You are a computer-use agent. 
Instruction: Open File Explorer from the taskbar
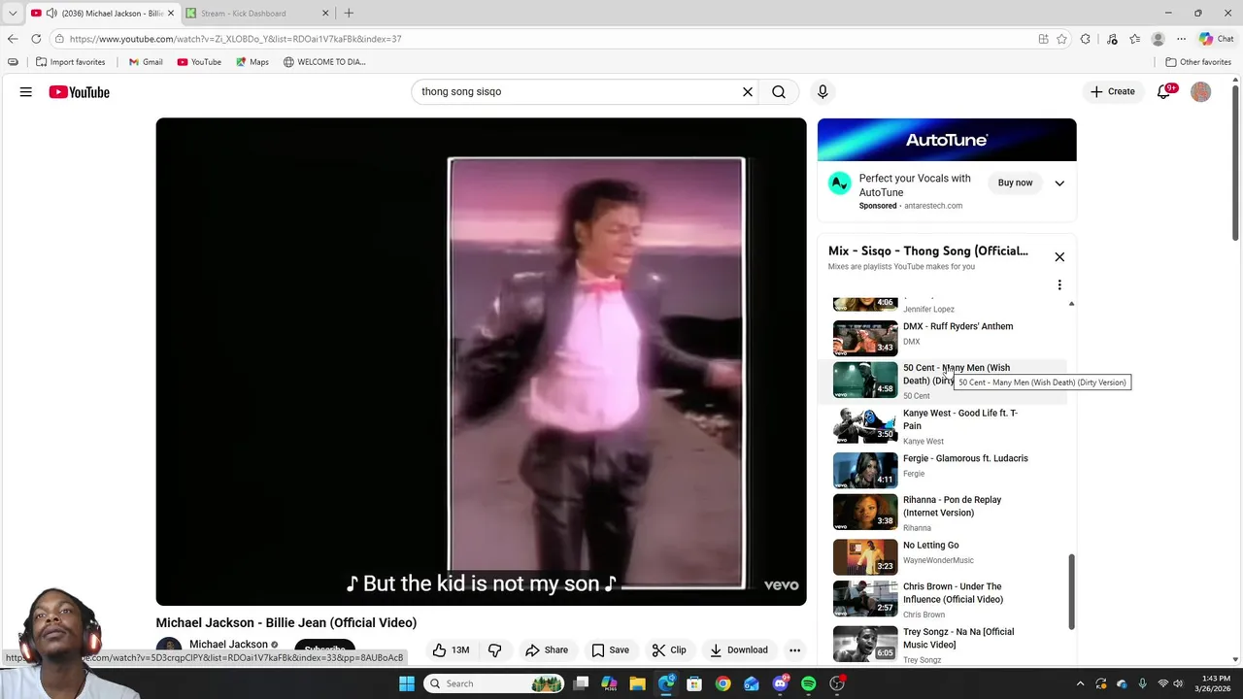(x=638, y=683)
